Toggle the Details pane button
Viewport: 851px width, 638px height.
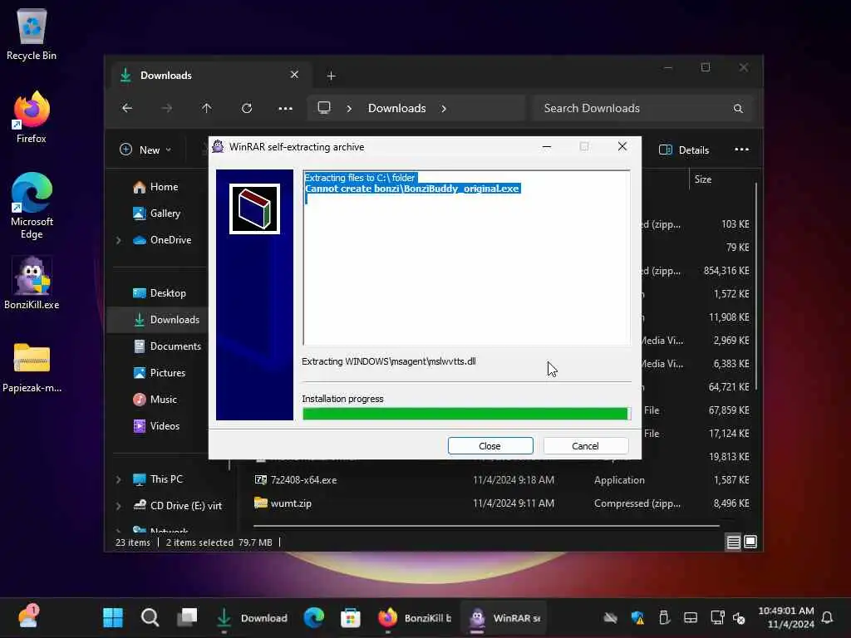point(684,150)
